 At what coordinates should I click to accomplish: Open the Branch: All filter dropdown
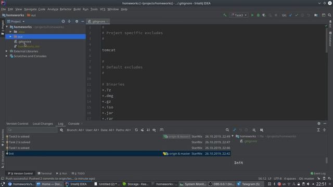tap(75, 130)
